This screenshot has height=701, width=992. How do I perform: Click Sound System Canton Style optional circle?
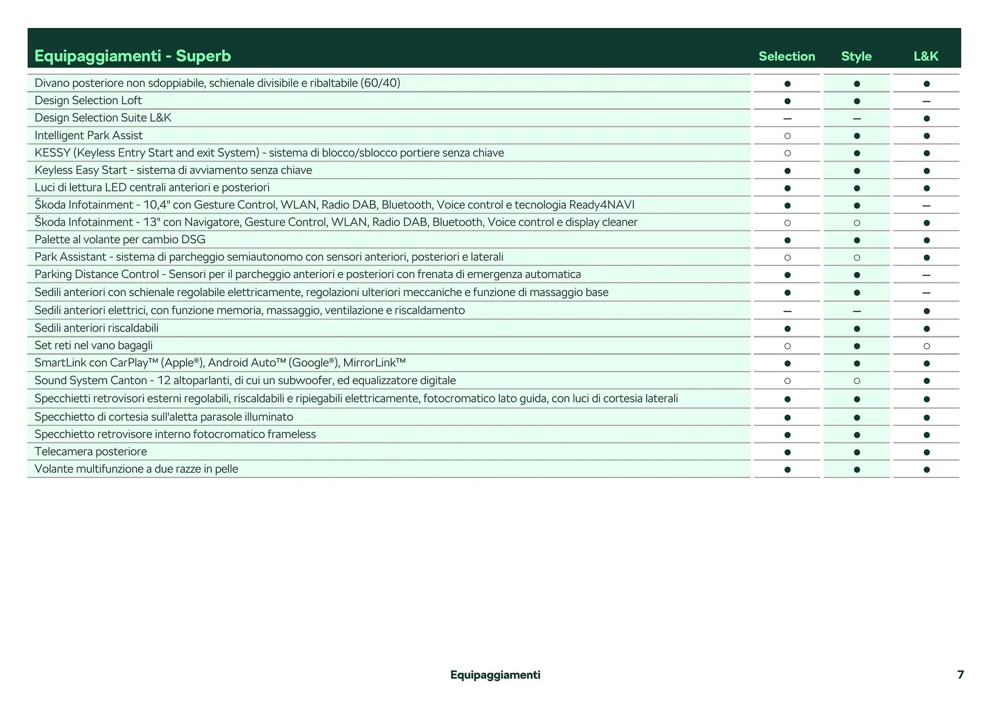(x=857, y=381)
